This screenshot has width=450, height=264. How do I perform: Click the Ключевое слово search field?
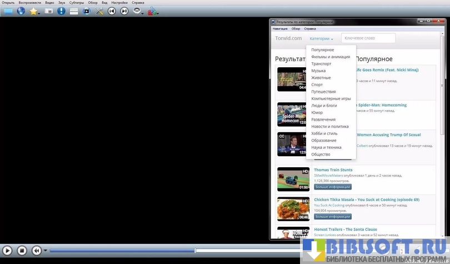click(x=368, y=38)
